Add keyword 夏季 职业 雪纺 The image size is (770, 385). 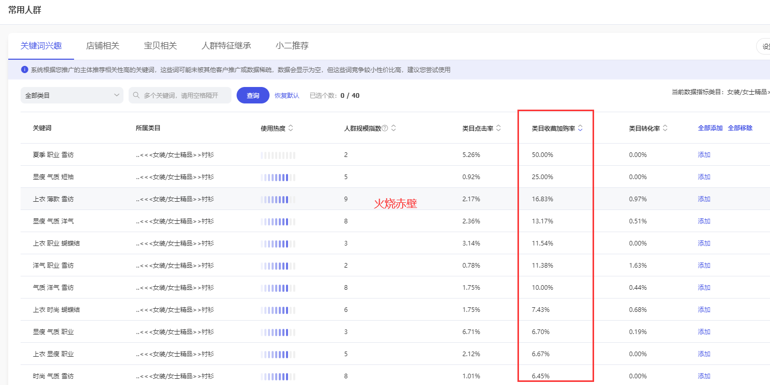[704, 155]
